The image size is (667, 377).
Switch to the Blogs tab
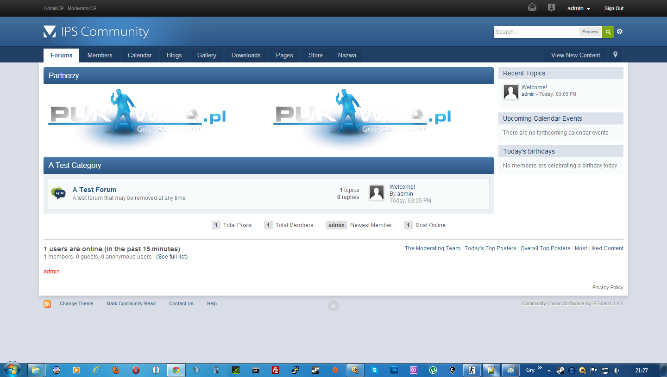174,55
